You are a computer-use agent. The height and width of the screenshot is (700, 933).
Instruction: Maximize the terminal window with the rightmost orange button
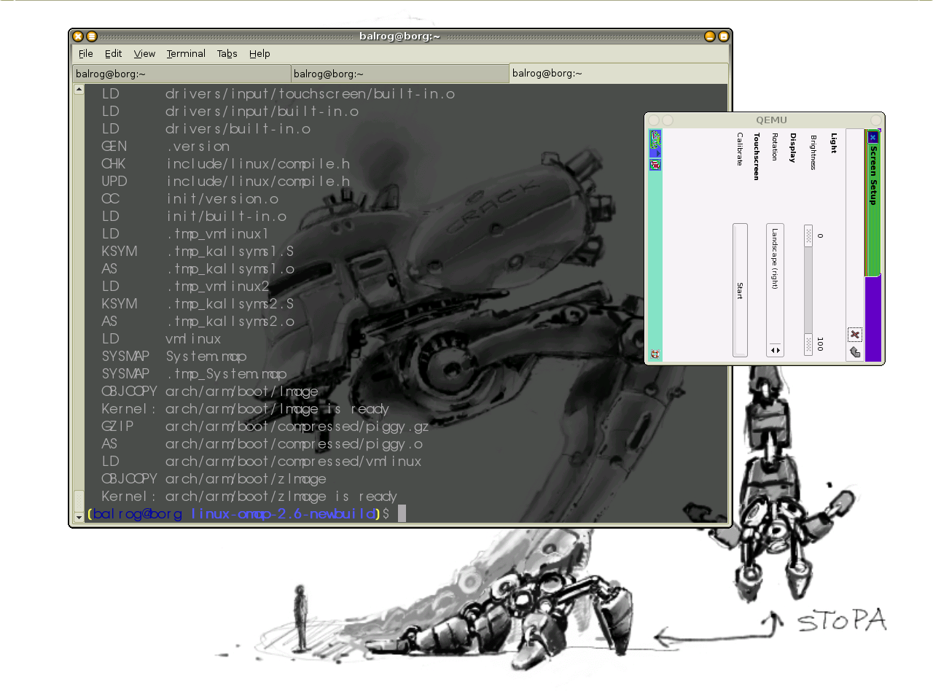point(724,36)
